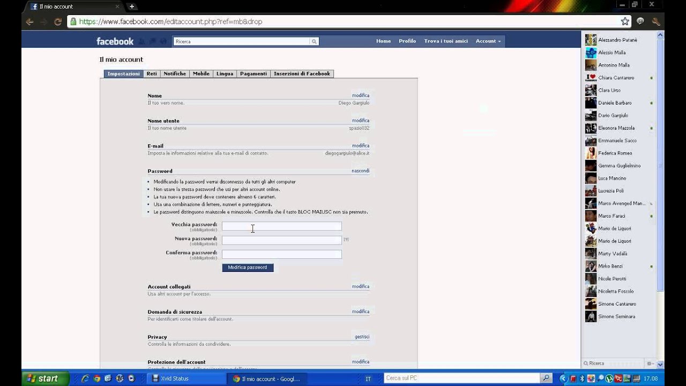Image resolution: width=686 pixels, height=386 pixels.
Task: Open Inserzioni di Facebook tab
Action: pyautogui.click(x=302, y=73)
